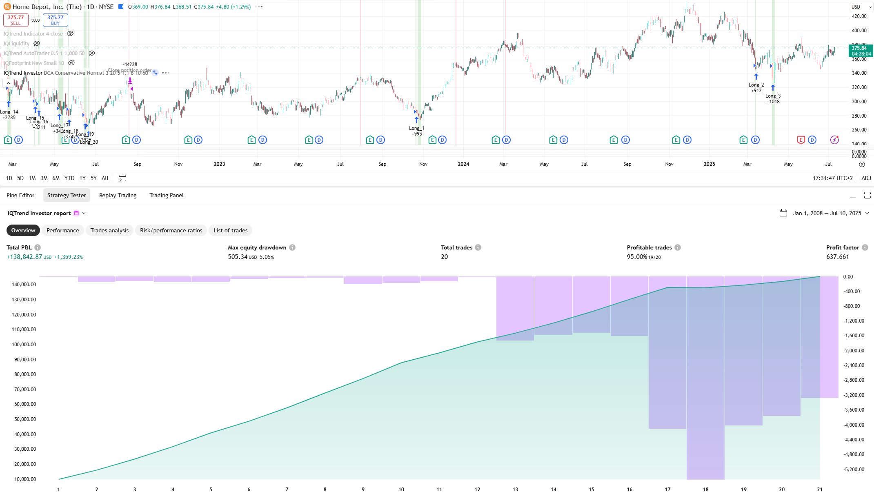The width and height of the screenshot is (874, 492).
Task: Open the USD currency dropdown
Action: click(x=862, y=7)
